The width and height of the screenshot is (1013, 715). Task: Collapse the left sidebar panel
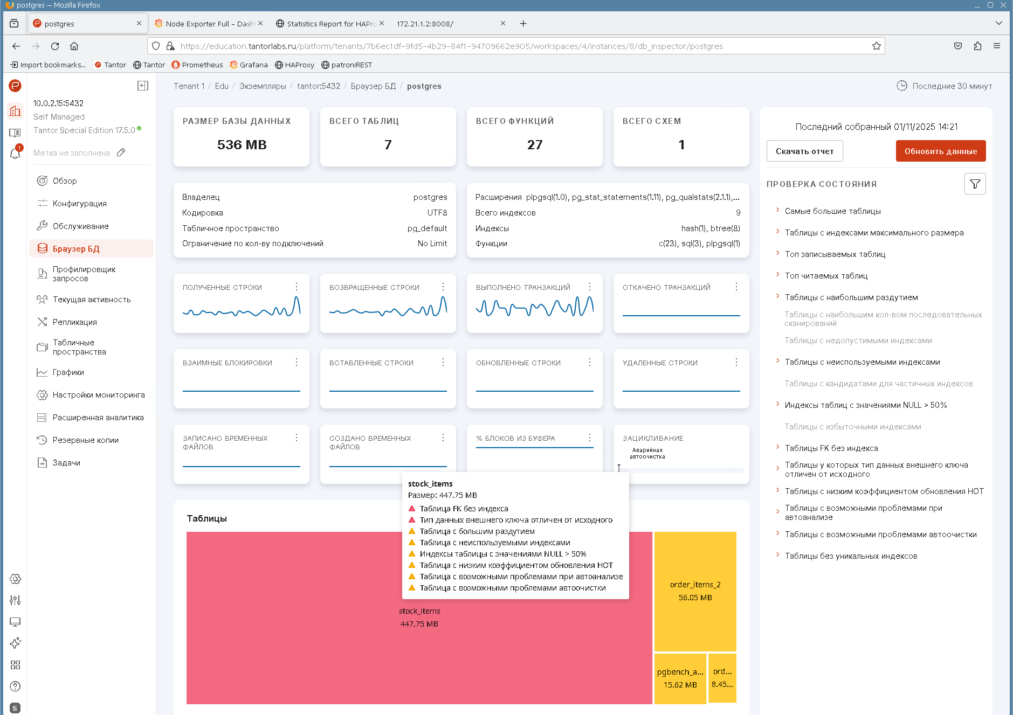[143, 86]
